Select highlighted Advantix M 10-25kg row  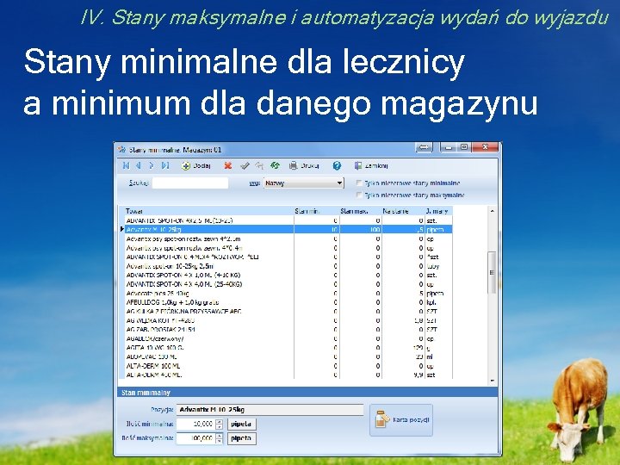point(288,229)
